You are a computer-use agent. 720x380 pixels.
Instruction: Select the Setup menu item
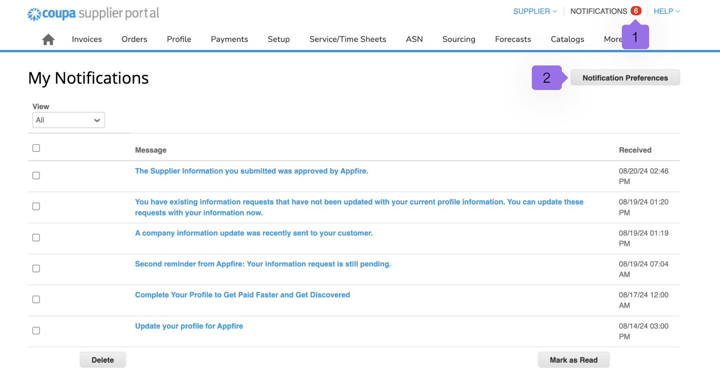[279, 39]
